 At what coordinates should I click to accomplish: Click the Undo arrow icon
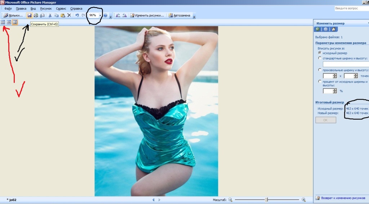tap(77, 15)
